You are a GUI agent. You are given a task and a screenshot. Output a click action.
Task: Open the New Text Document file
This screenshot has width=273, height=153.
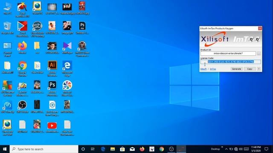(67, 128)
